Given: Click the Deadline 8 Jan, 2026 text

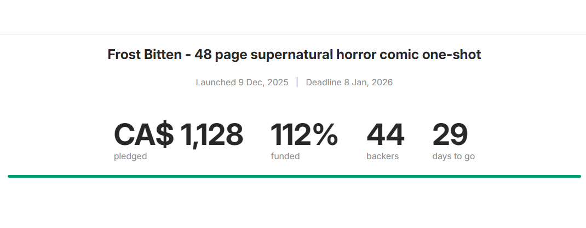Looking at the screenshot, I should coord(349,83).
